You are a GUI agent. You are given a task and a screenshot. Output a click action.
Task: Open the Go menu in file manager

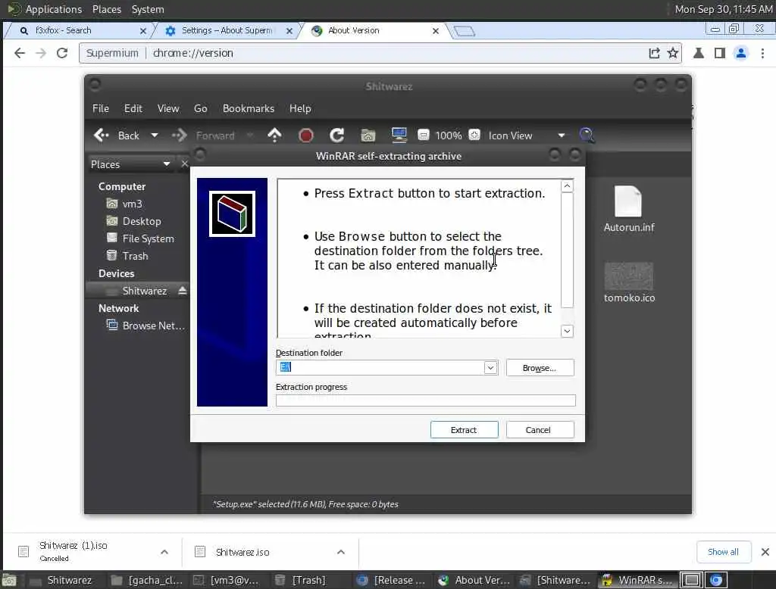point(200,108)
